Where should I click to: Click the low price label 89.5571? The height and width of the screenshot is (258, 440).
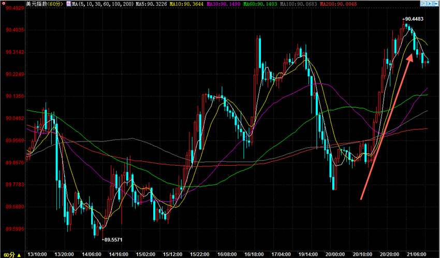point(112,240)
